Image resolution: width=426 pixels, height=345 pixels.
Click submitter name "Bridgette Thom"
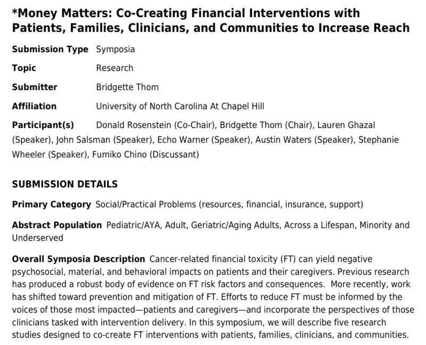tap(127, 87)
